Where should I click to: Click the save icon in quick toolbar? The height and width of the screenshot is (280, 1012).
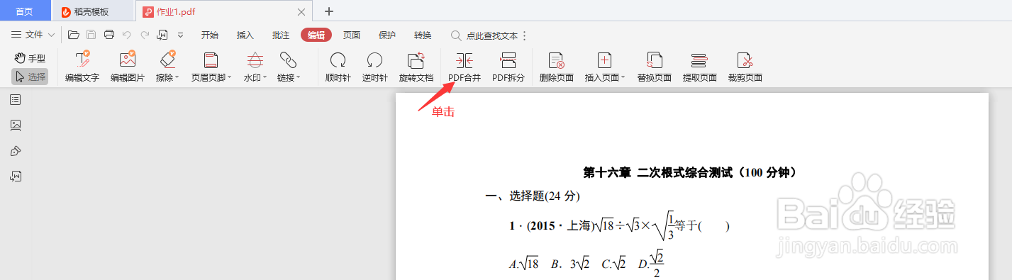click(x=91, y=35)
